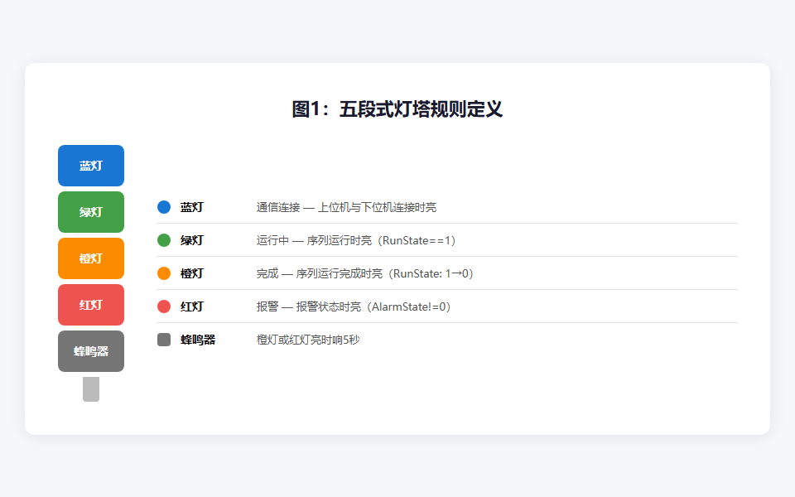795x497 pixels.
Task: Select the bold 橙灯 legend label
Action: [191, 273]
